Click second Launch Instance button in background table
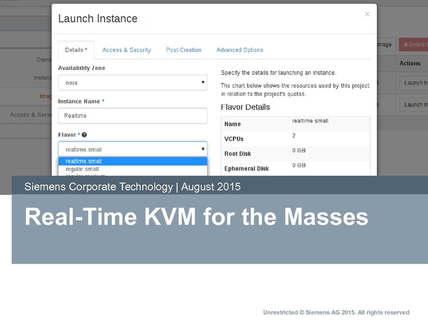428x321 pixels. click(x=414, y=104)
